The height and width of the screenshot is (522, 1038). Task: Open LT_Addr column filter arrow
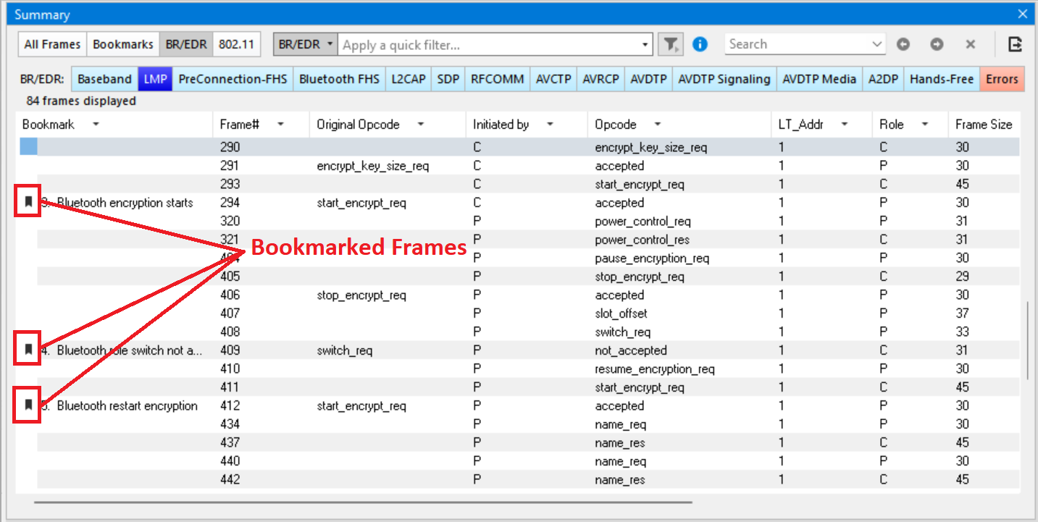tap(845, 125)
